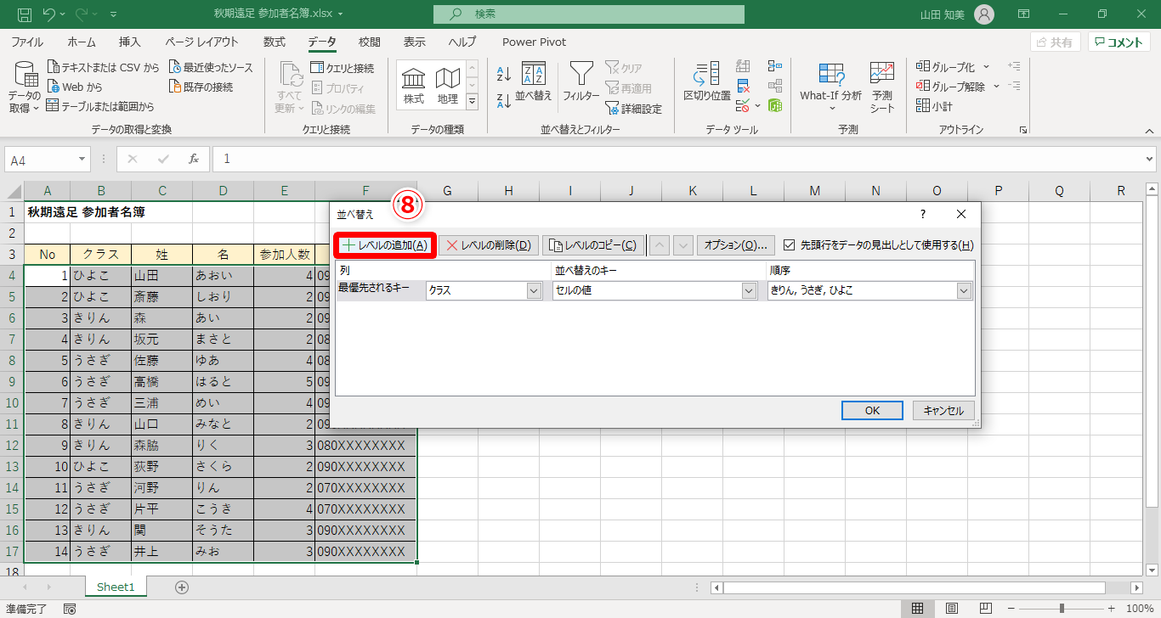Collapse the ribbon with the chevron
This screenshot has width=1161, height=618.
pyautogui.click(x=1149, y=131)
